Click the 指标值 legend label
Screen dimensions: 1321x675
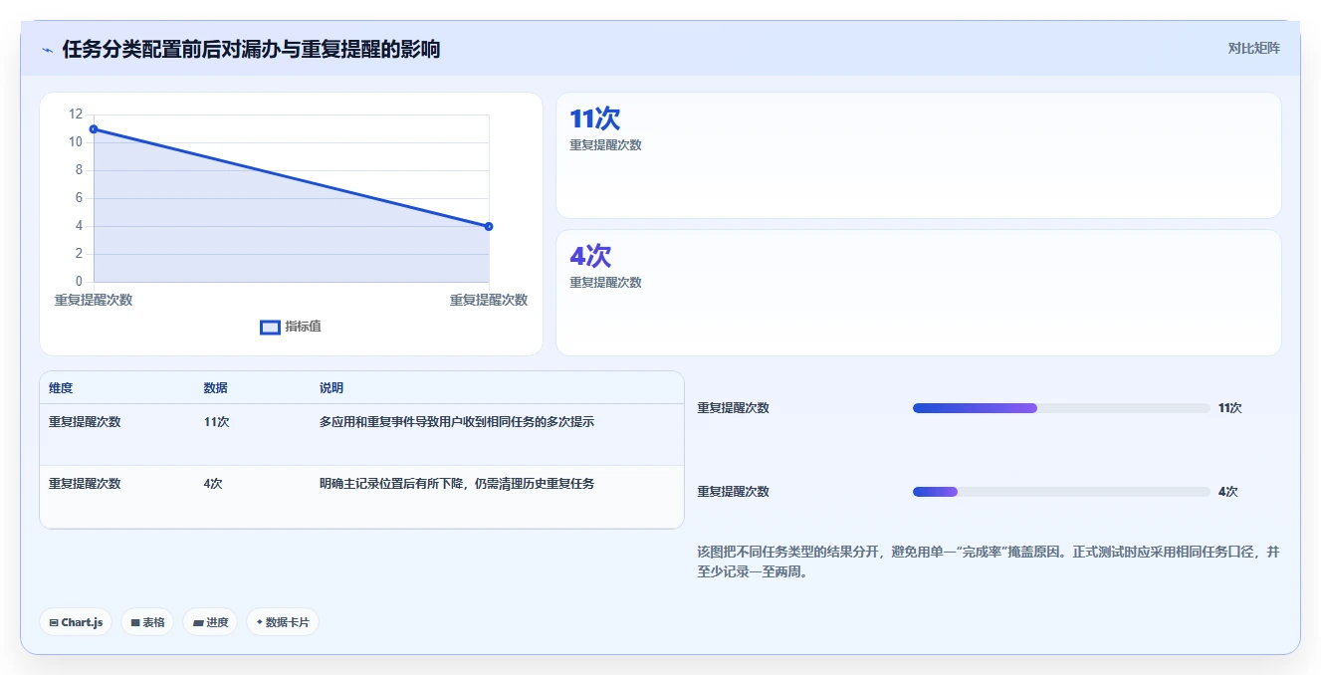point(303,327)
